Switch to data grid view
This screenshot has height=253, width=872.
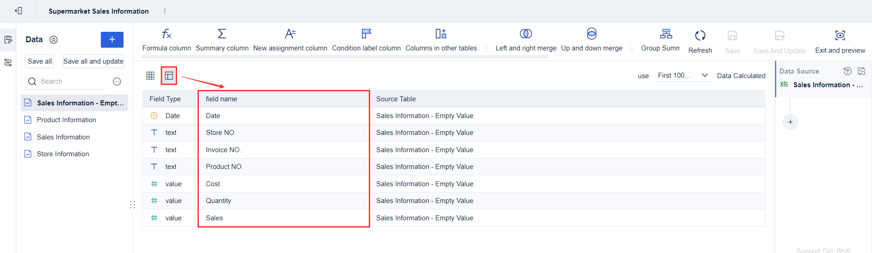pos(150,76)
